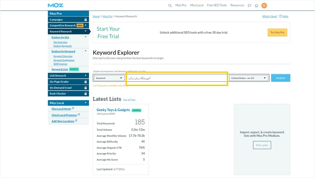
Task: Select Campaigns in sidebar
Action: pos(68,20)
